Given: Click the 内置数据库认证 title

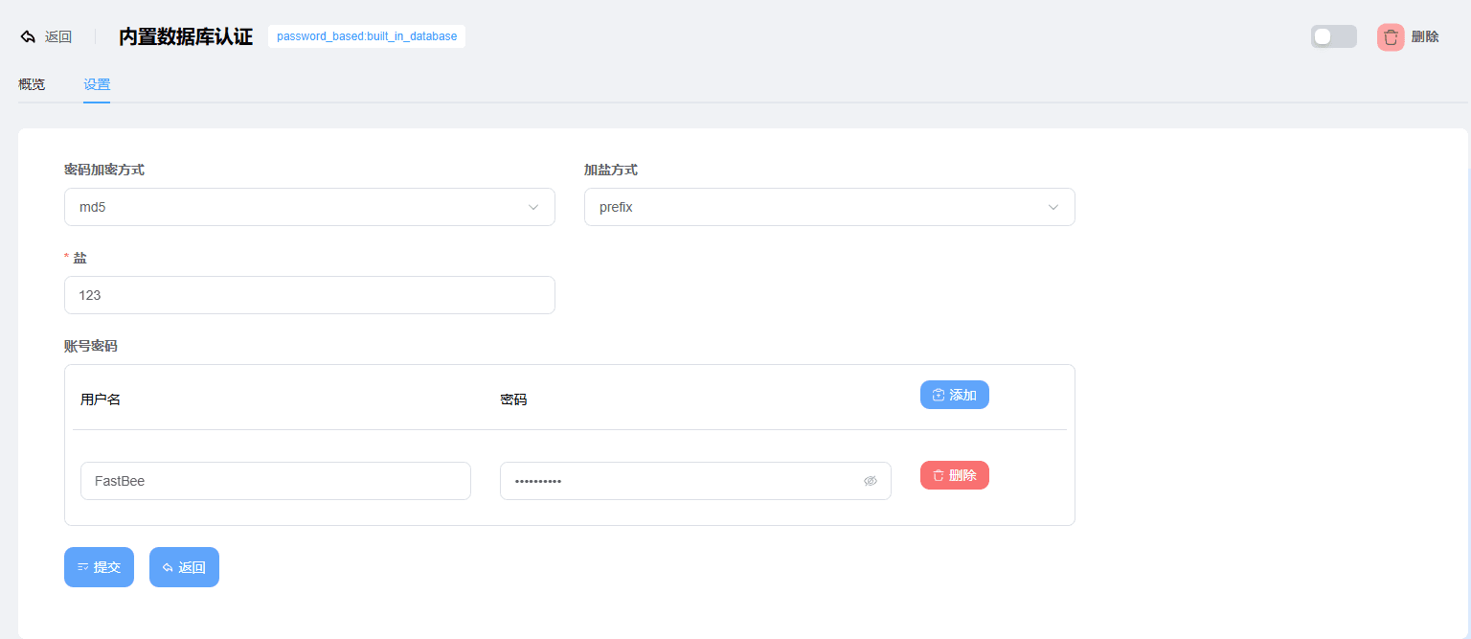Looking at the screenshot, I should tap(186, 36).
